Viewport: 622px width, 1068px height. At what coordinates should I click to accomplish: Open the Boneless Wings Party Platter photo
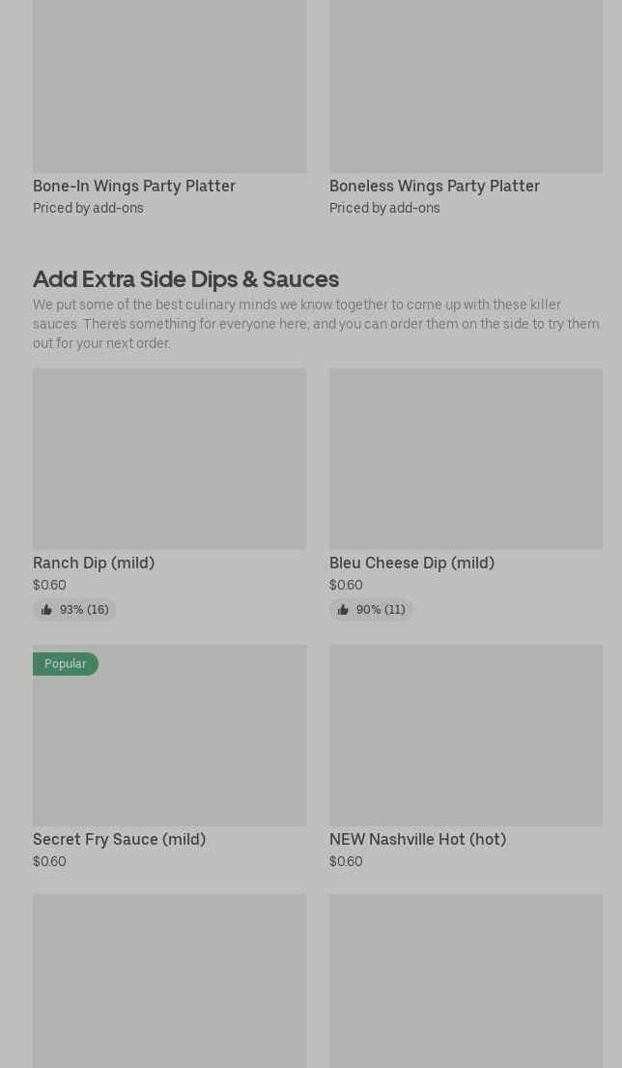[x=466, y=87]
